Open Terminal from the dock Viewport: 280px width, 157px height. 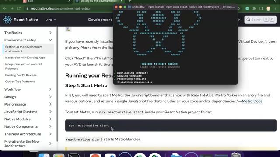point(73,155)
